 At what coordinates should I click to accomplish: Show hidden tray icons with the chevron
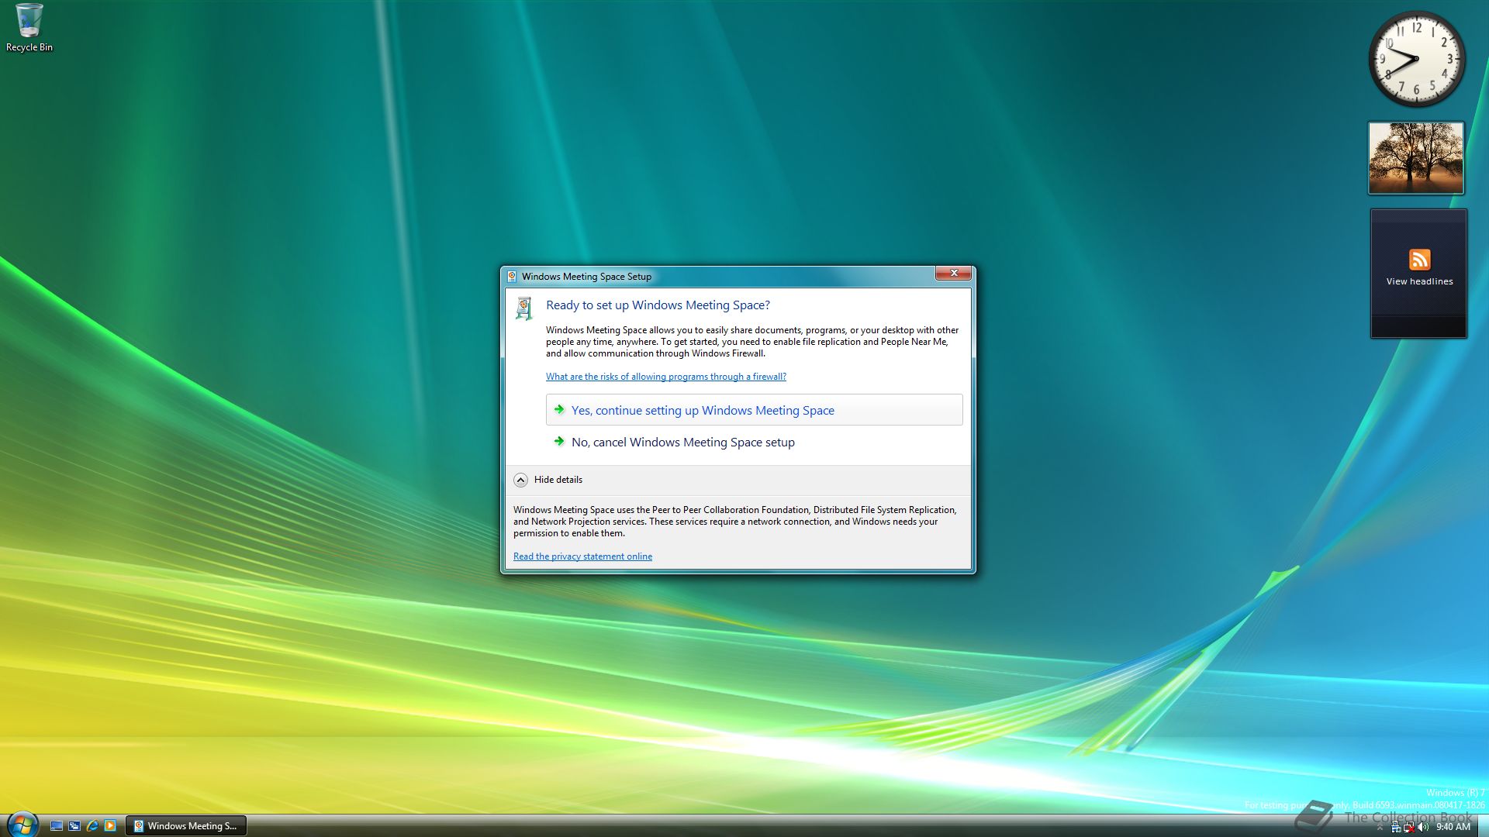(1380, 827)
